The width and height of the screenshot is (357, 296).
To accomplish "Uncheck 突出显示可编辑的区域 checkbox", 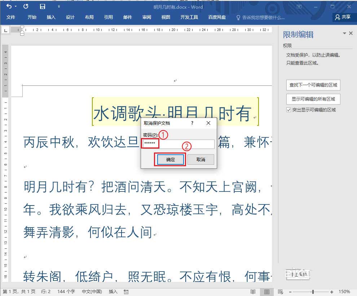I will [288, 110].
